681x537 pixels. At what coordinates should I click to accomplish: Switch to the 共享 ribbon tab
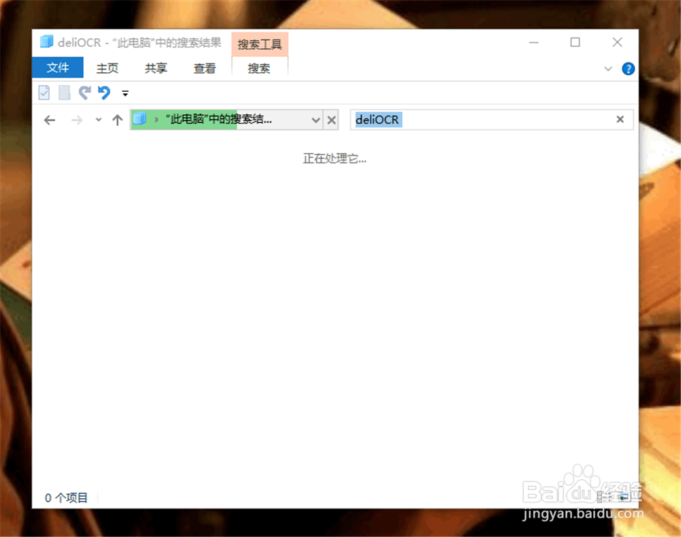coord(156,68)
